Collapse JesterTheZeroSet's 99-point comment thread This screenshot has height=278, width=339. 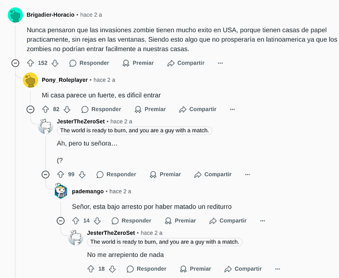(x=46, y=175)
